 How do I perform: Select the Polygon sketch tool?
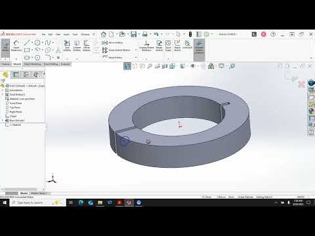37,58
